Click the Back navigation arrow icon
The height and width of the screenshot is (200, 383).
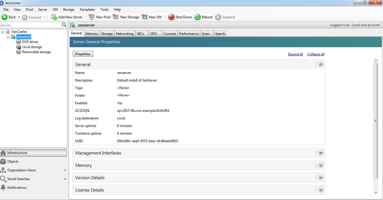4,17
